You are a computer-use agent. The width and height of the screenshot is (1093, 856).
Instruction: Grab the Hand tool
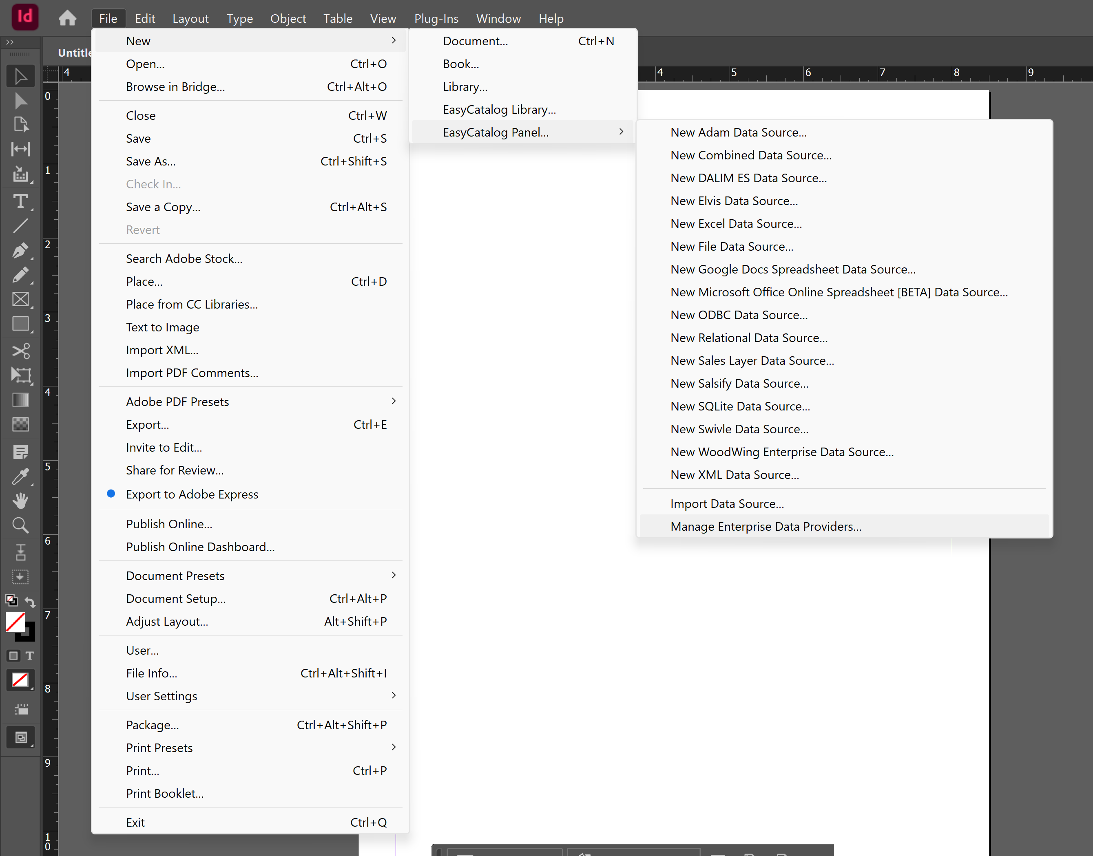coord(20,501)
